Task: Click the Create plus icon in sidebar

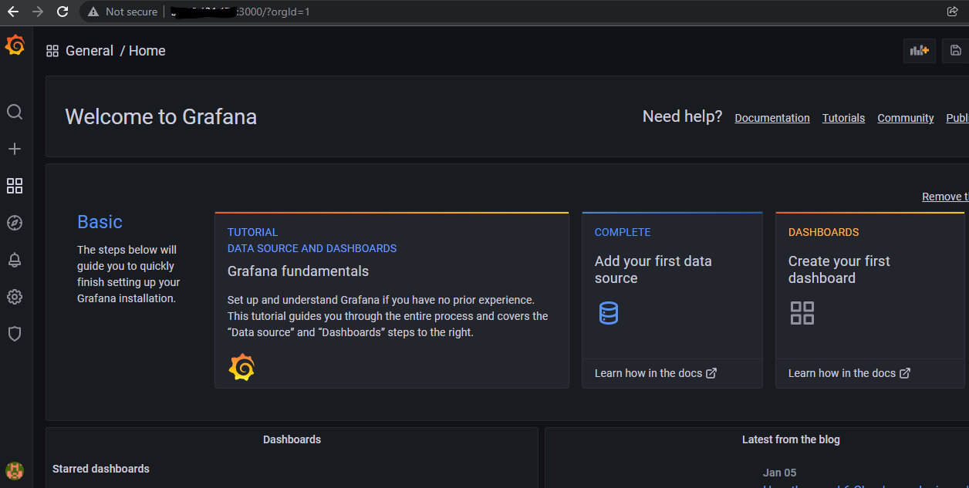Action: point(15,149)
